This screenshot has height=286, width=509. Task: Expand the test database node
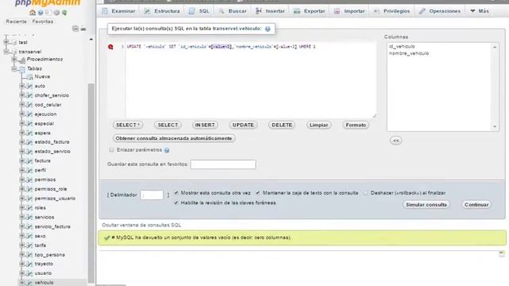click(6, 42)
